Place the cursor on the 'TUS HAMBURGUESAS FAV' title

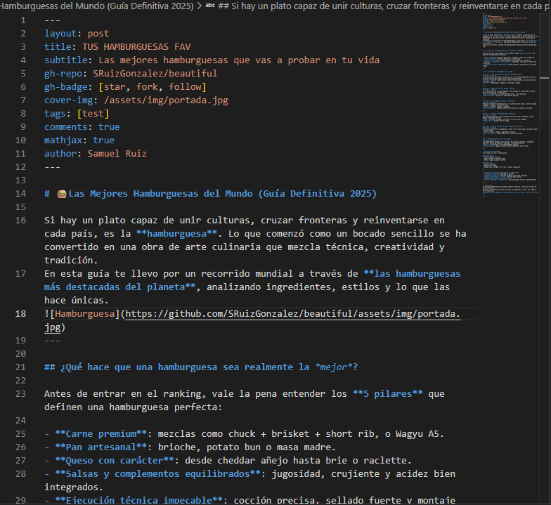136,47
